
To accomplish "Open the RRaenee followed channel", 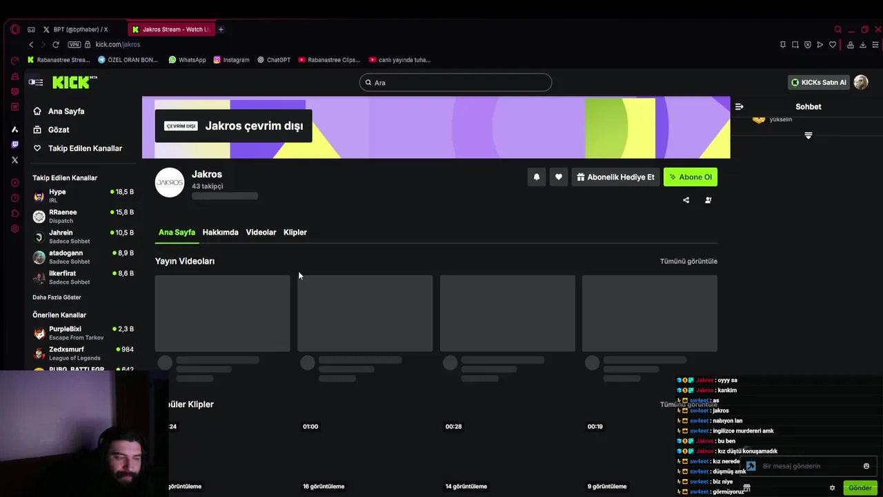I will 83,217.
